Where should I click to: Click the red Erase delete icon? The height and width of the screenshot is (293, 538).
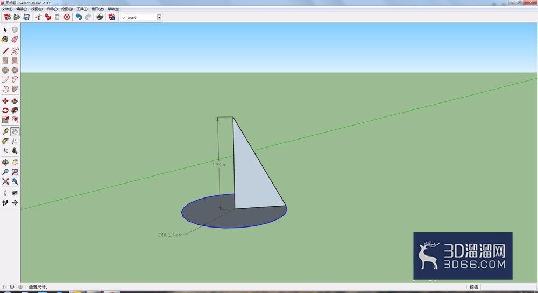67,17
